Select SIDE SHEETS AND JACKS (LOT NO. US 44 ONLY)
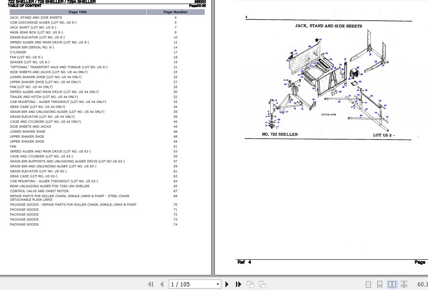 48,72
